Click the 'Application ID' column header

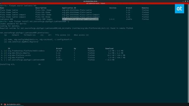69,8
